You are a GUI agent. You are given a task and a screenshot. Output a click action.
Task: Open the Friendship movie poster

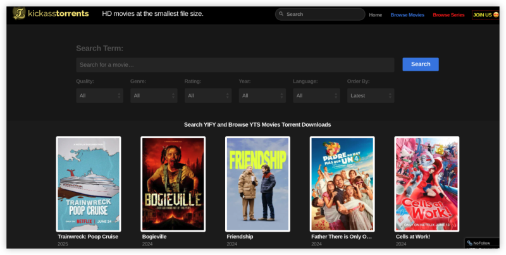(x=257, y=184)
